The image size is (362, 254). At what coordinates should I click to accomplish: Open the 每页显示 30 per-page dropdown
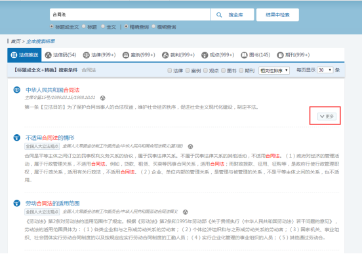point(325,70)
